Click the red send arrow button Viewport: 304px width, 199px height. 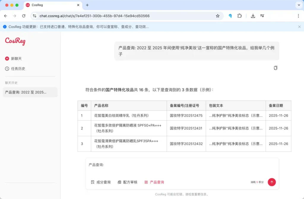pyautogui.click(x=272, y=182)
